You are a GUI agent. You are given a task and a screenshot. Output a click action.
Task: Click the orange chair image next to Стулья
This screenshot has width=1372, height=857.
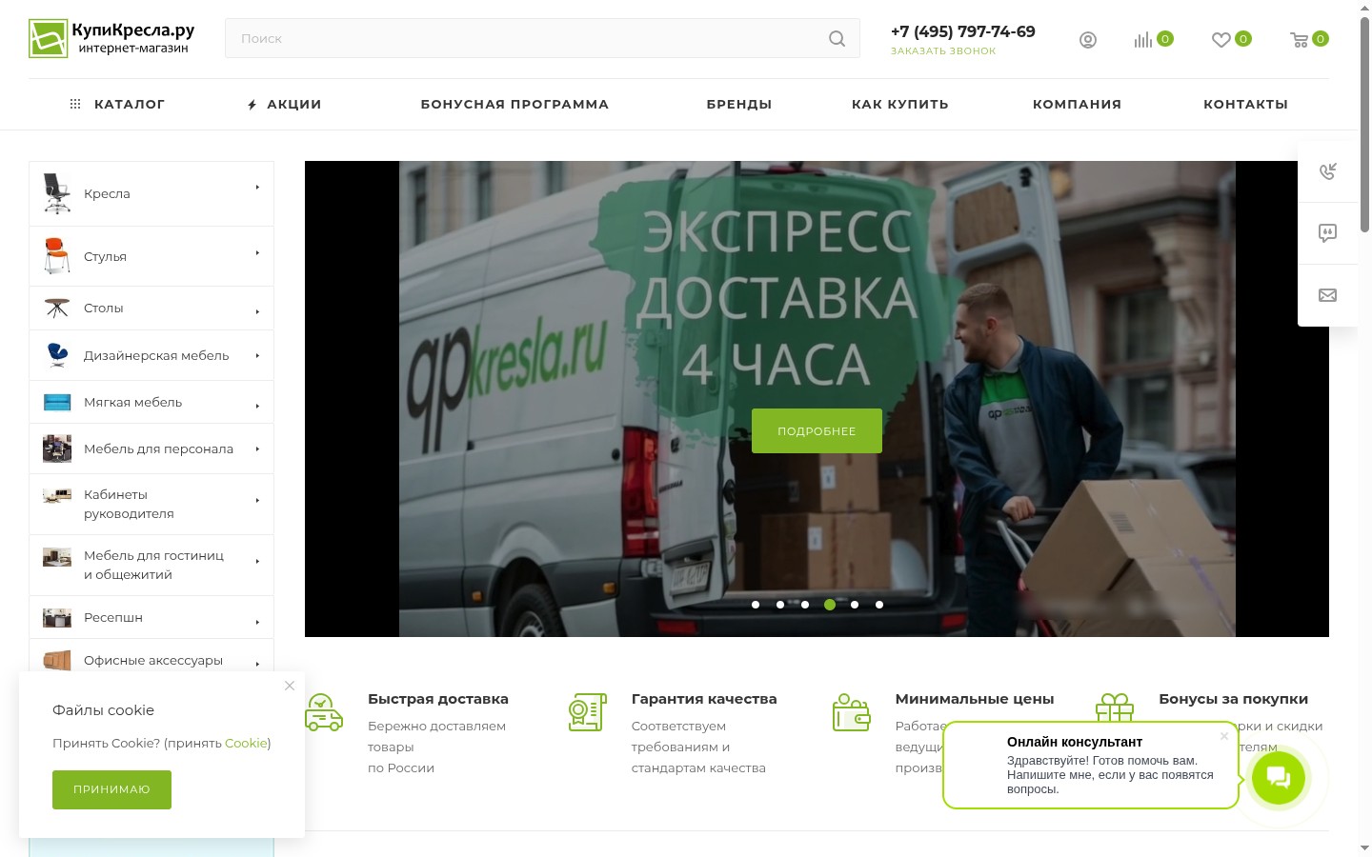tap(57, 255)
